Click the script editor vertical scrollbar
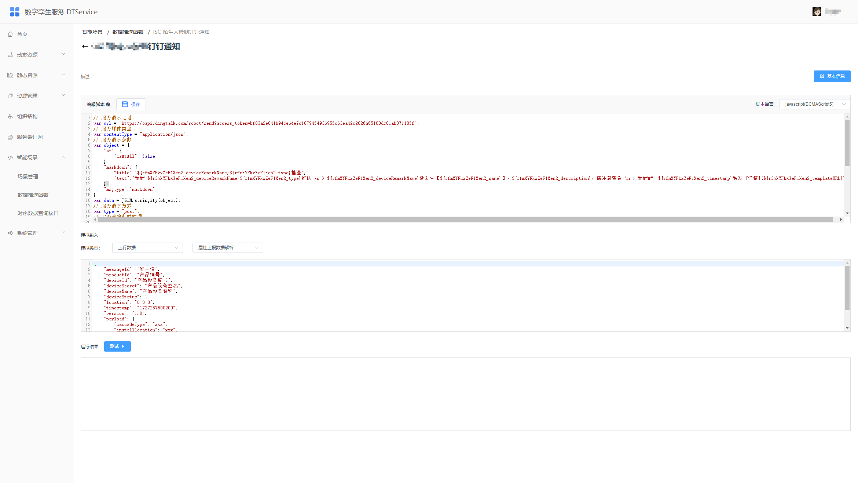Image resolution: width=858 pixels, height=483 pixels. tap(847, 143)
